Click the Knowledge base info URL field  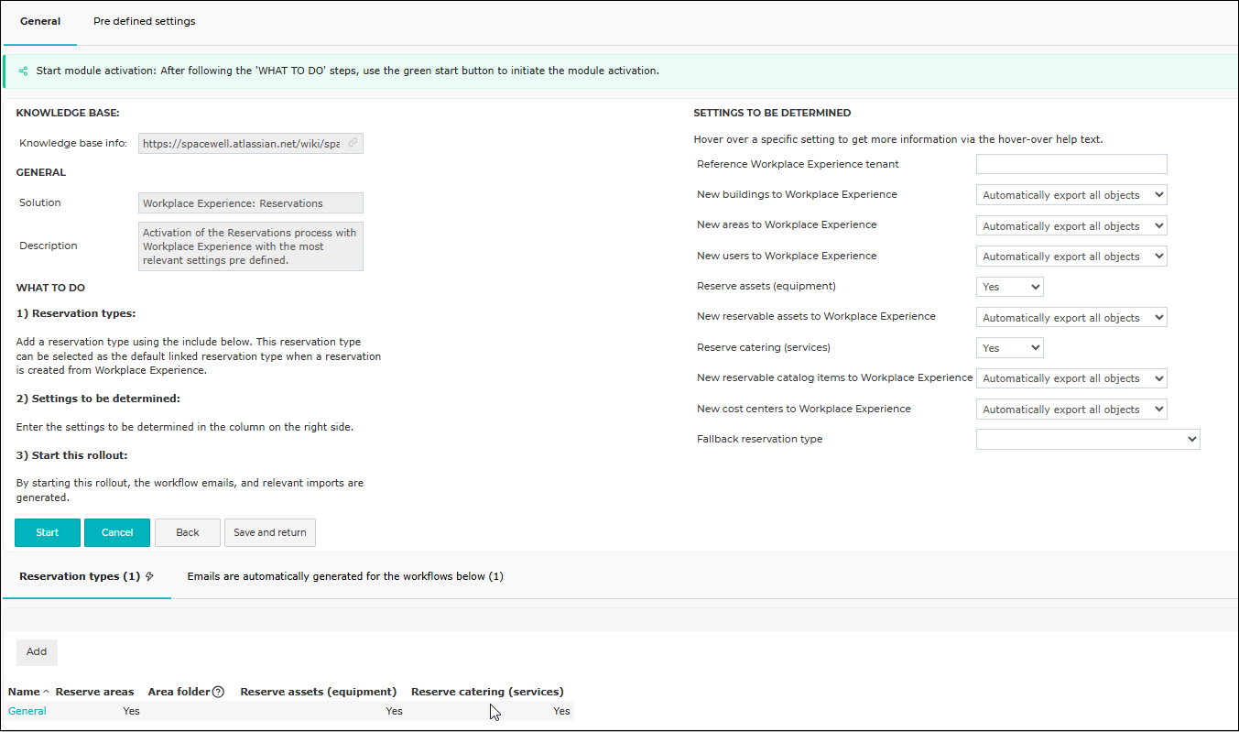tap(251, 144)
